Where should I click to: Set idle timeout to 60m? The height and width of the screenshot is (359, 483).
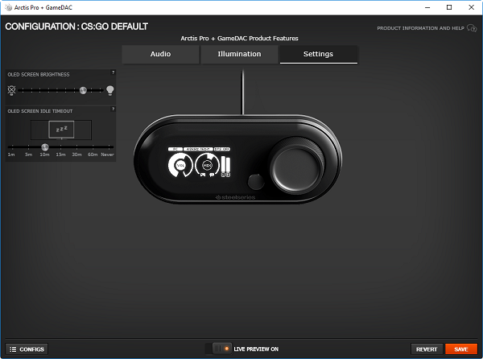[93, 155]
